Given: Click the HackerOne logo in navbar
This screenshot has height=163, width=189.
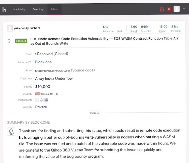Looking at the screenshot, I should tap(4, 9).
